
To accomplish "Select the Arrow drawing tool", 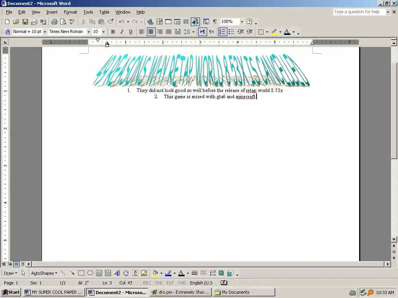I will click(72, 273).
